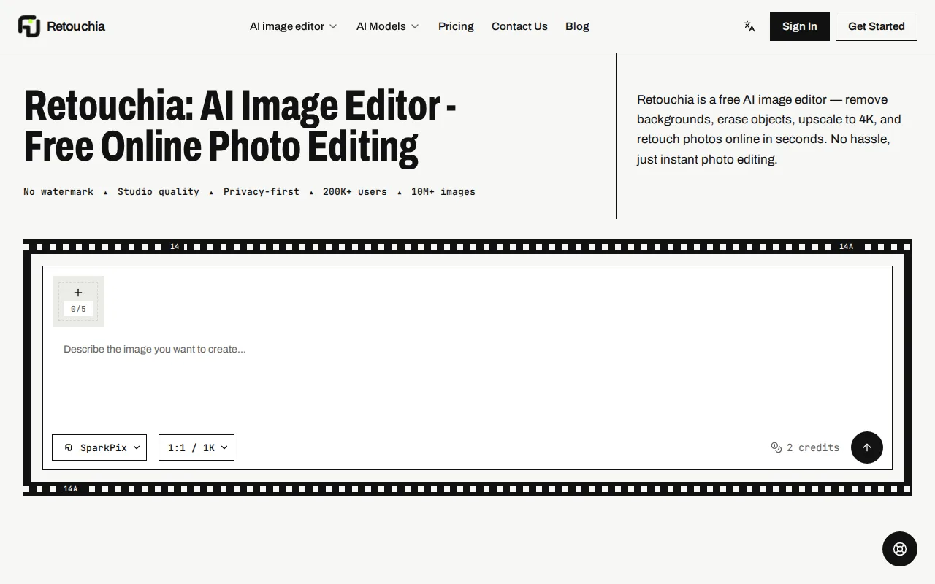Click the "Privacy-first" tagline text
The height and width of the screenshot is (584, 935).
pyautogui.click(x=262, y=191)
